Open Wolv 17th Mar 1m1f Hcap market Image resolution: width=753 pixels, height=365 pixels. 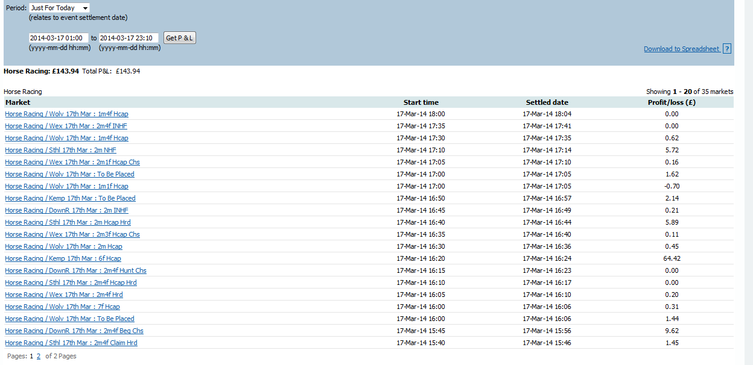(66, 186)
